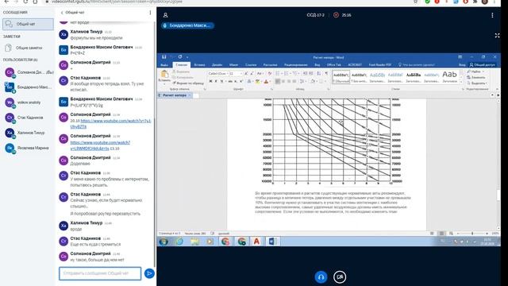Pick the text highlight color
508x286 pixels.
click(x=257, y=81)
